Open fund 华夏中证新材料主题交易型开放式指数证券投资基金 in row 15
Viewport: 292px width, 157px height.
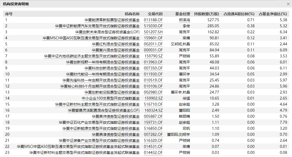point(97,104)
